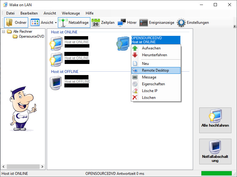
Task: Click the green progress bar in status bar
Action: pos(216,173)
